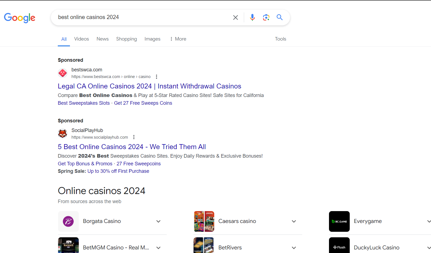Image resolution: width=431 pixels, height=253 pixels.
Task: Open 27 Free Sweepcoins sitelink
Action: pyautogui.click(x=139, y=163)
